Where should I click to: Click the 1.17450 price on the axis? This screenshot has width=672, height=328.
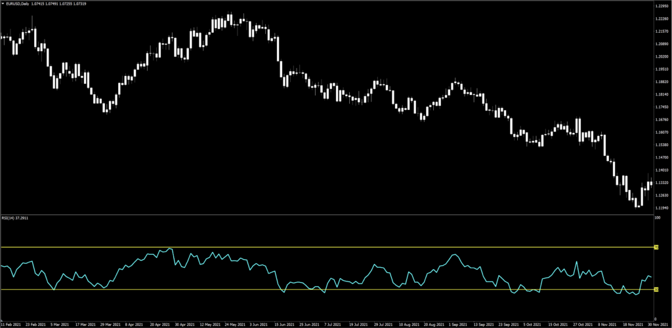661,107
